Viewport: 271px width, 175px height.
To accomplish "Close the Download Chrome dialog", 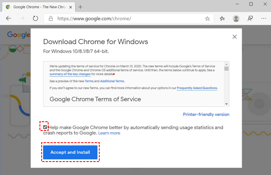I will pos(234,37).
